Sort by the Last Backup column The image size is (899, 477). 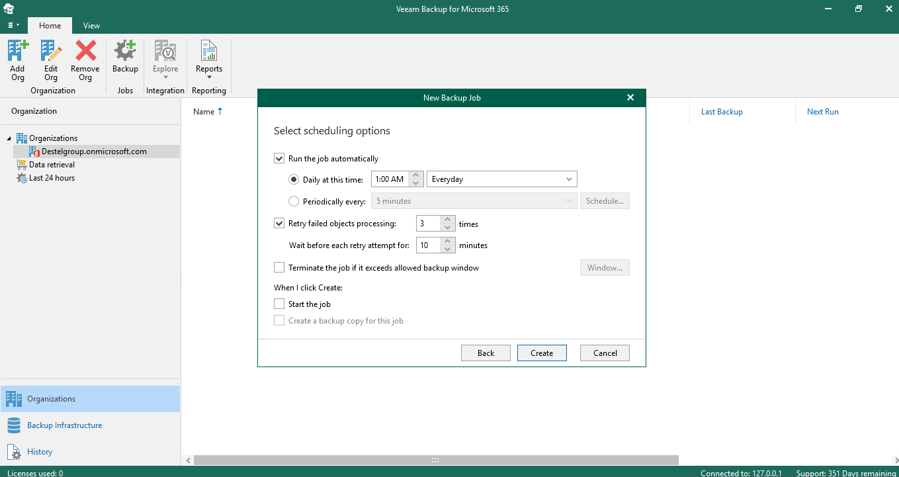722,112
